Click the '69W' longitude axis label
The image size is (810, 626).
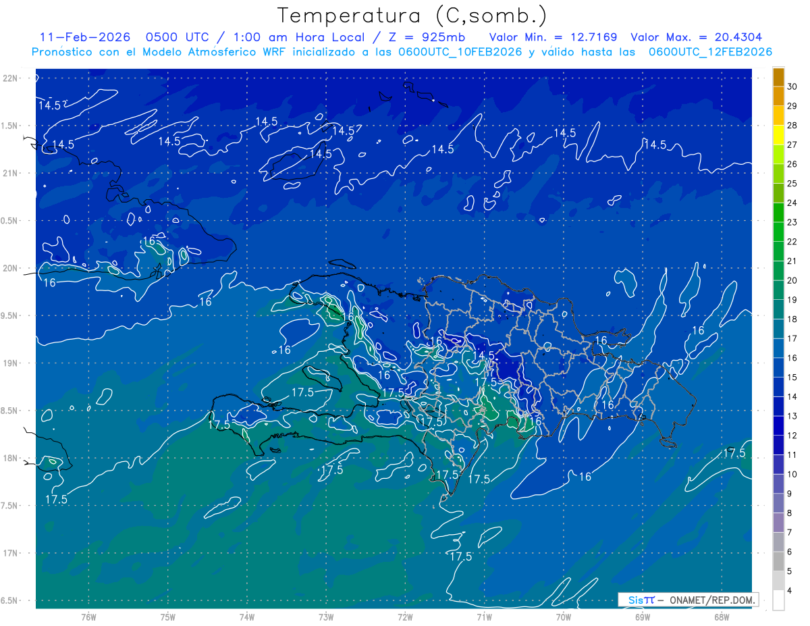pyautogui.click(x=643, y=617)
